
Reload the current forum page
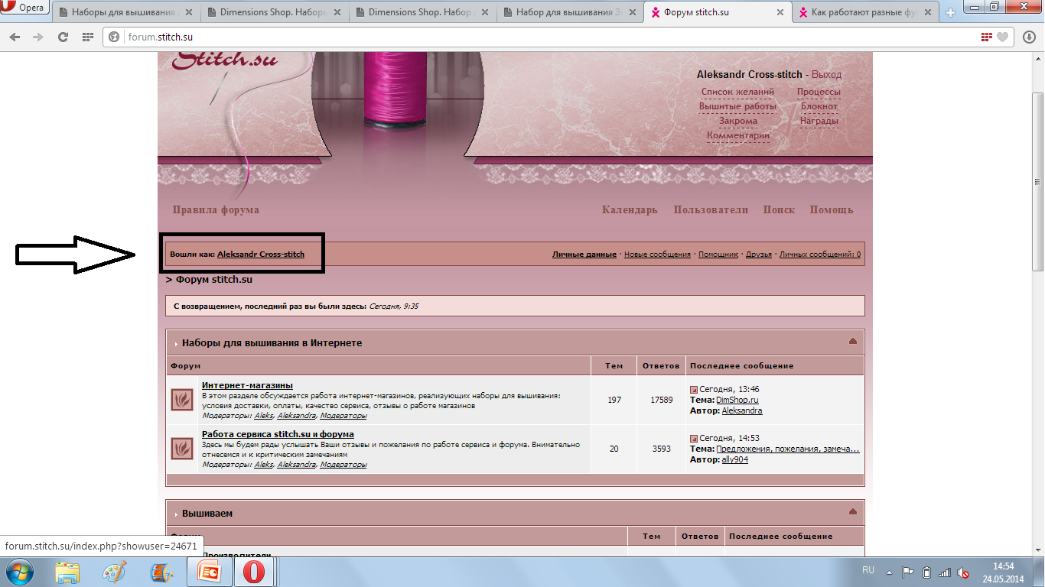tap(63, 37)
